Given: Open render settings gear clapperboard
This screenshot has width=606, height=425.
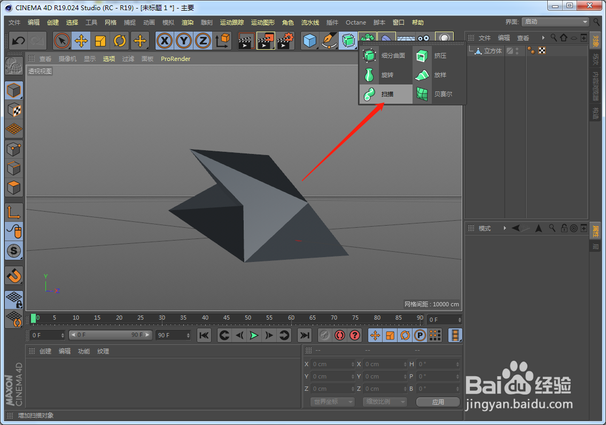Looking at the screenshot, I should 285,41.
